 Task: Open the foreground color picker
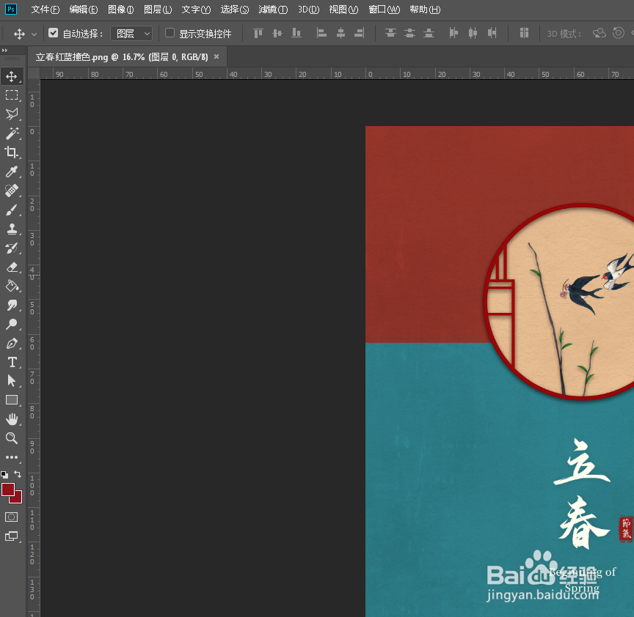tap(8, 489)
